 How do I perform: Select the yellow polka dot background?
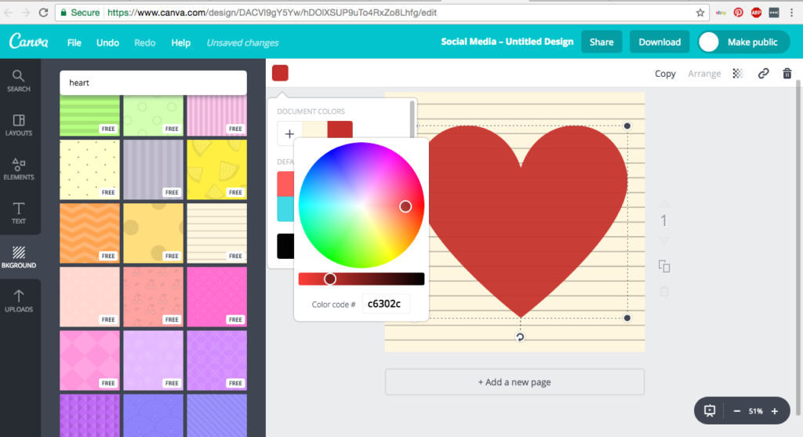click(89, 169)
